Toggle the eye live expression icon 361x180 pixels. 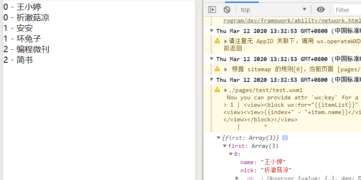point(321,10)
